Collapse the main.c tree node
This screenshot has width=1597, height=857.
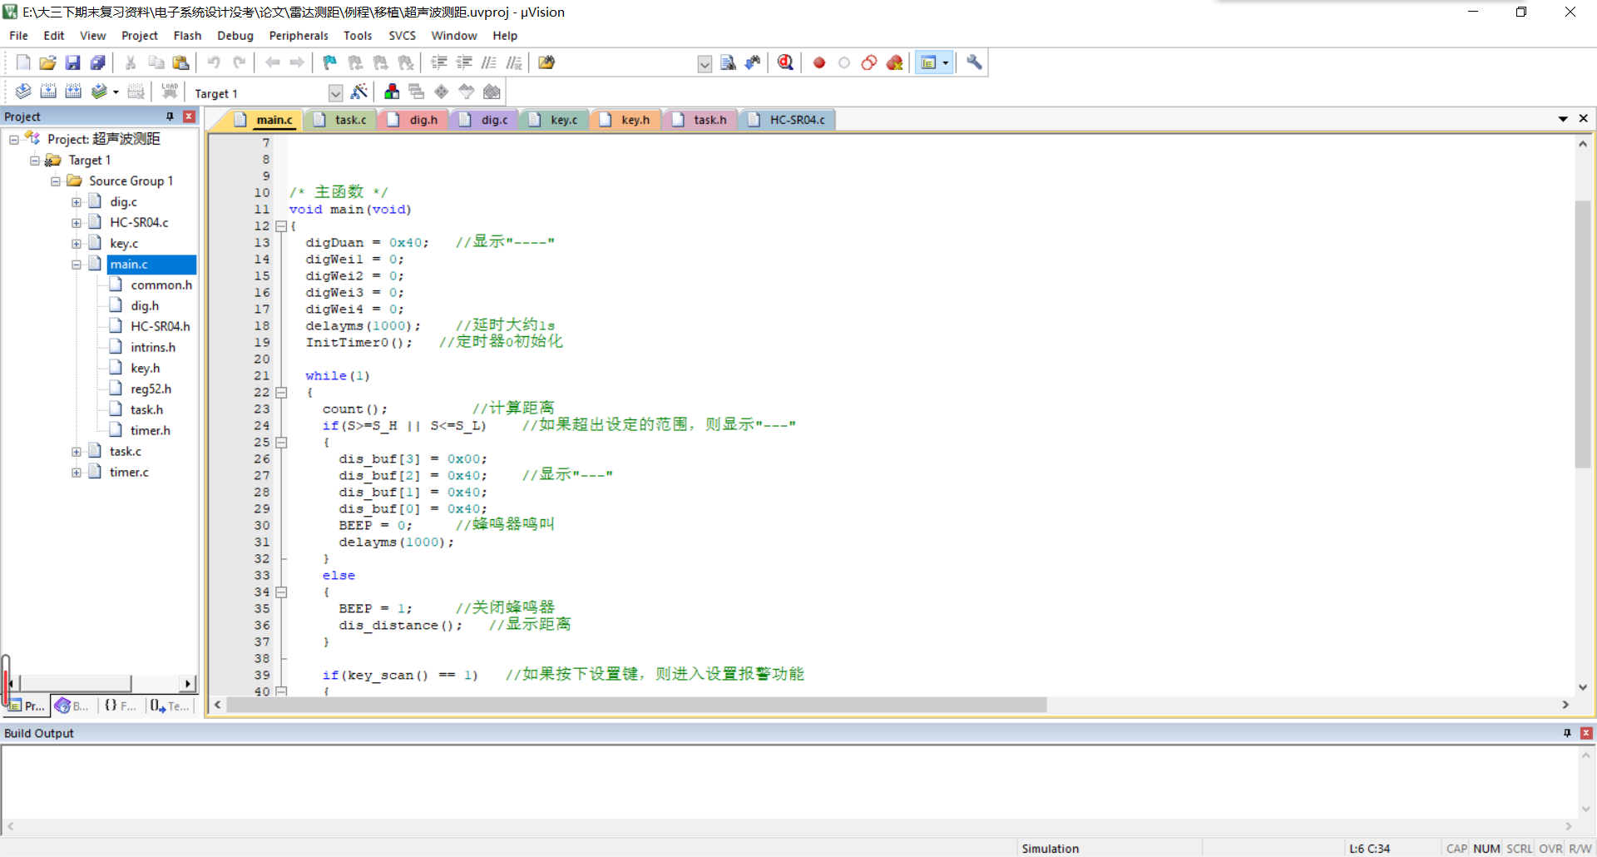[77, 265]
